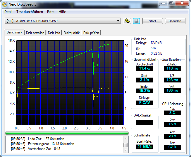Click the Start button
The height and width of the screenshot is (157, 191).
[x=152, y=21]
